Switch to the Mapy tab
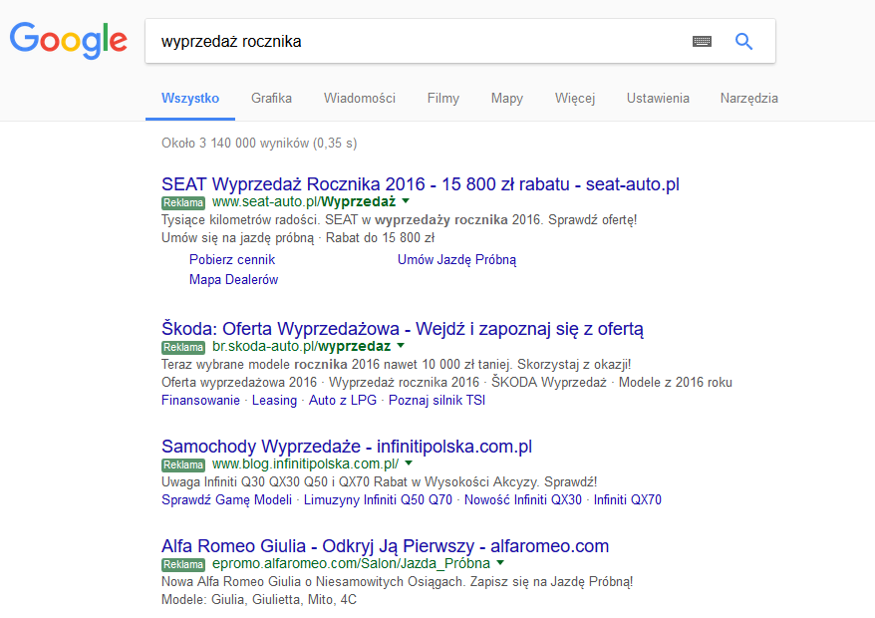This screenshot has width=875, height=618. [506, 99]
